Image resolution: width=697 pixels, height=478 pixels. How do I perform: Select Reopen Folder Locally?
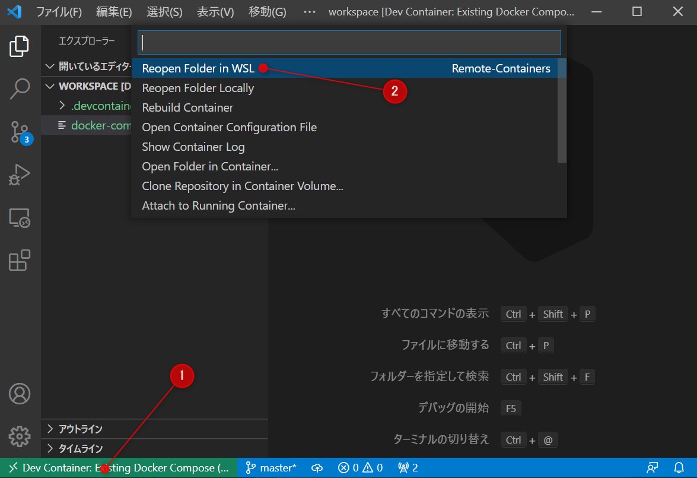[x=345, y=88]
